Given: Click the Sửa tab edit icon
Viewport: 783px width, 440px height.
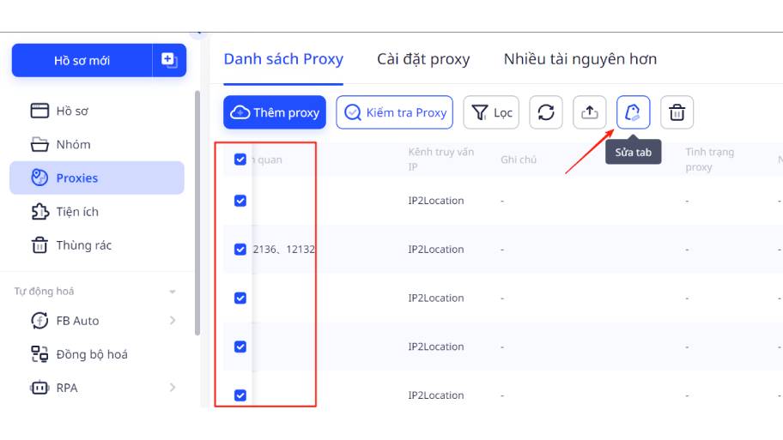Looking at the screenshot, I should coord(634,112).
